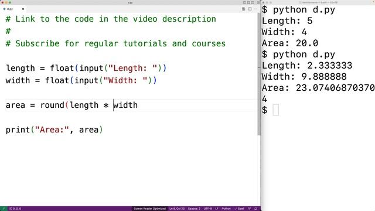Click terminal line 'Length: 2.333333'
Image resolution: width=375 pixels, height=211 pixels.
(x=307, y=66)
